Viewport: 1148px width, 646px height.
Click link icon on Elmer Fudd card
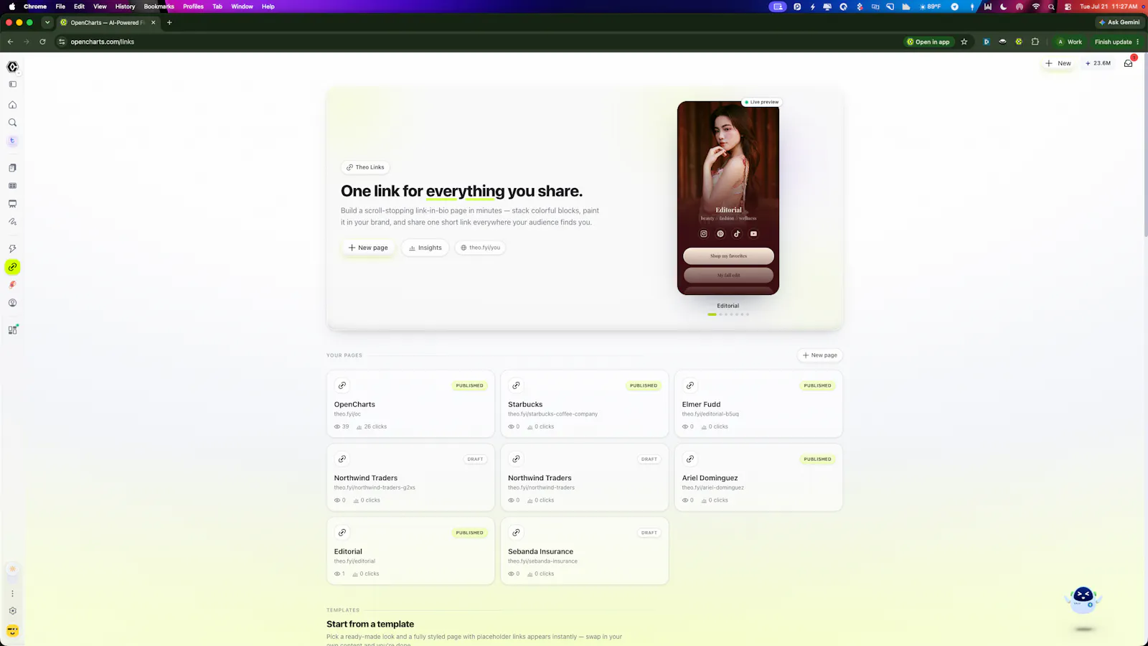[690, 385]
